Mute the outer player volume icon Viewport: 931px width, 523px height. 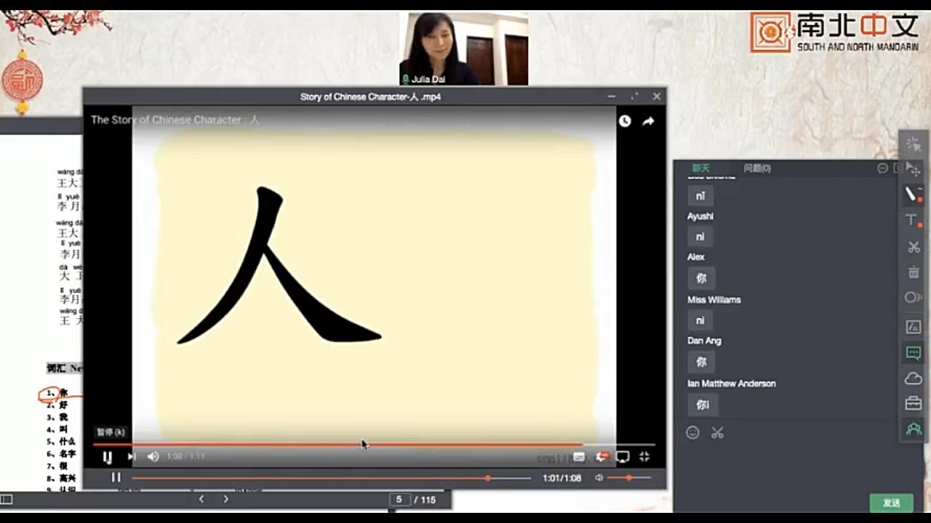pos(599,478)
